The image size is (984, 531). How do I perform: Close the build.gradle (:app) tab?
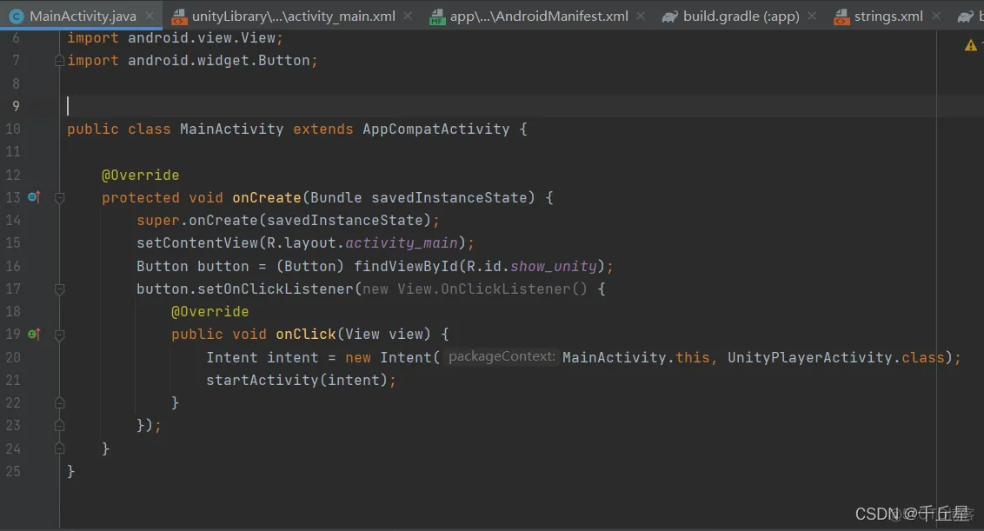tap(812, 17)
